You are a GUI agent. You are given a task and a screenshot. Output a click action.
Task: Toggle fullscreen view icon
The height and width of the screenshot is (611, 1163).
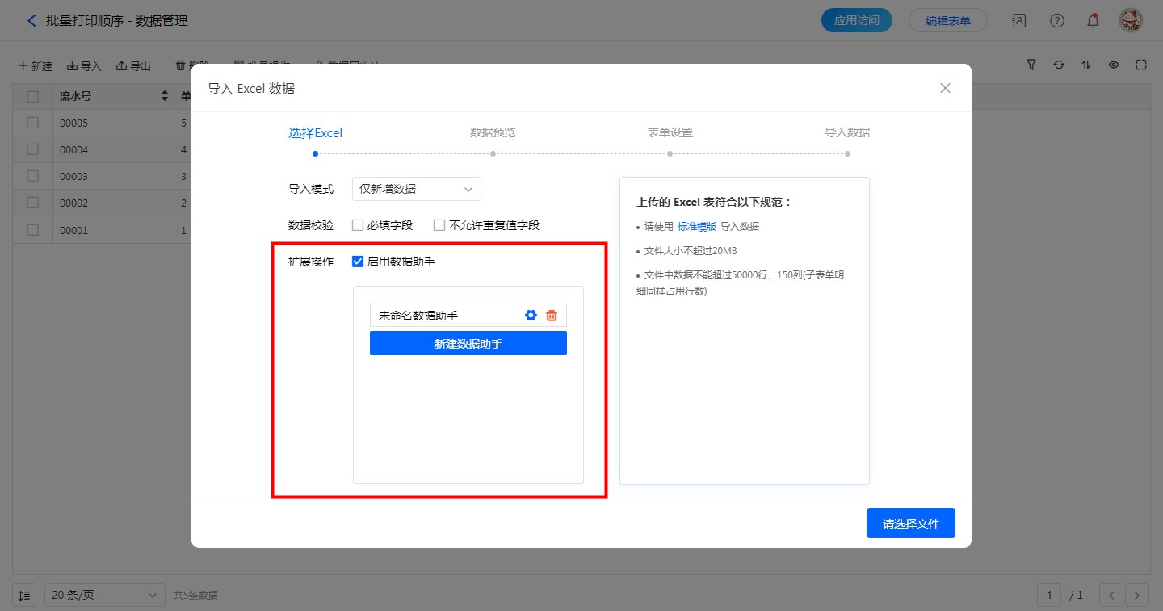click(1141, 65)
